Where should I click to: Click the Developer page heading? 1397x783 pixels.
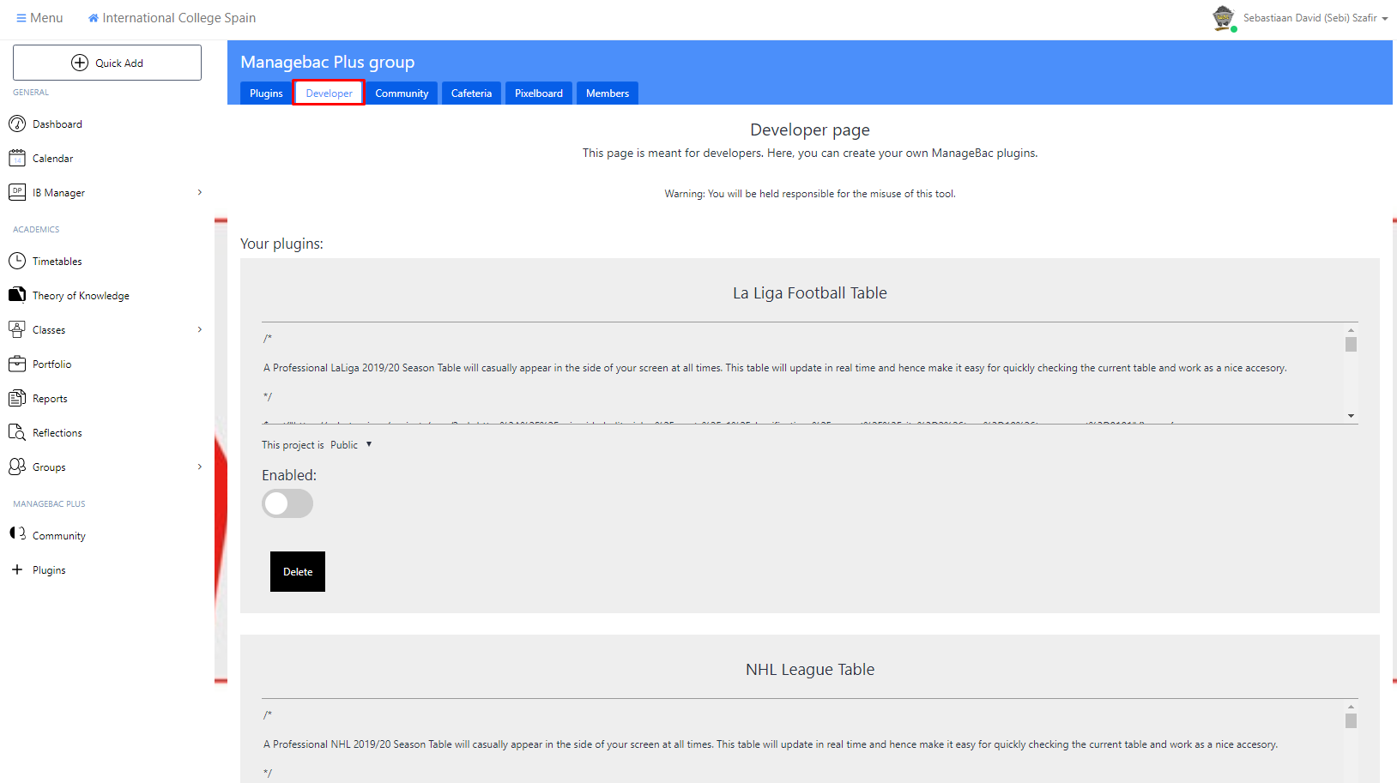point(810,130)
